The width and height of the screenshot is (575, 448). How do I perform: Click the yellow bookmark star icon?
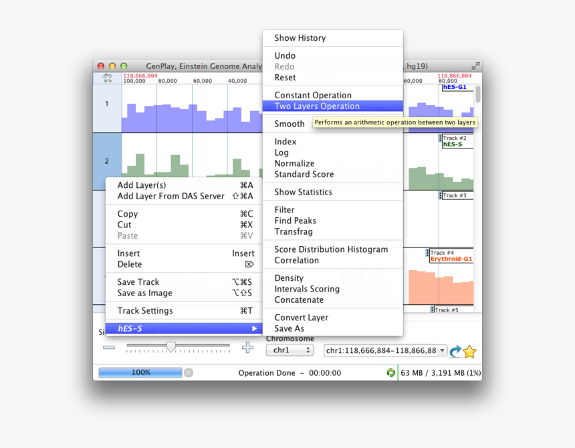click(469, 351)
